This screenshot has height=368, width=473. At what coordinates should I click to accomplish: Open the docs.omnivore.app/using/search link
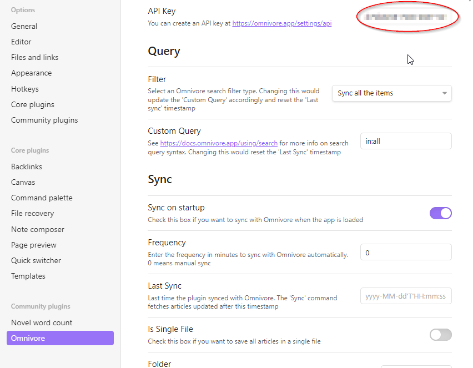(x=219, y=143)
